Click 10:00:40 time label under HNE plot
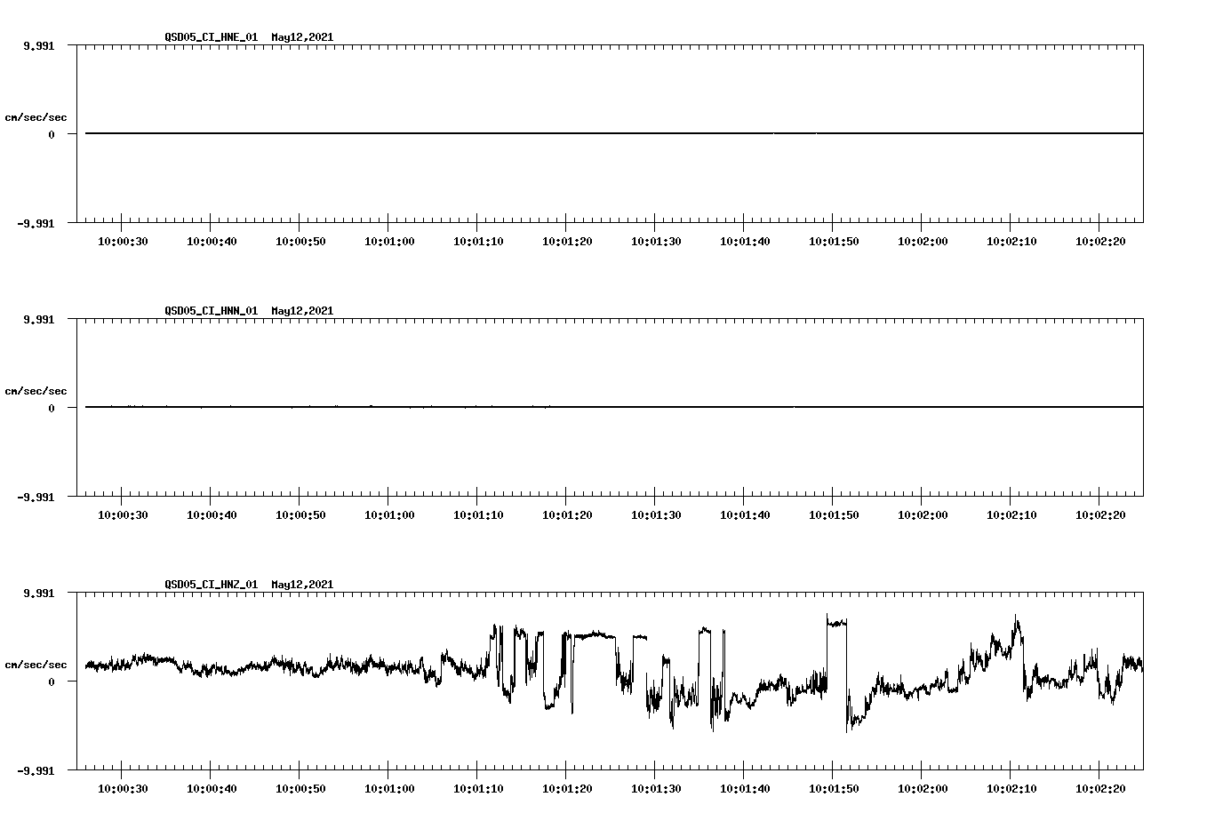Screen dimensions: 1207x821 (x=212, y=242)
